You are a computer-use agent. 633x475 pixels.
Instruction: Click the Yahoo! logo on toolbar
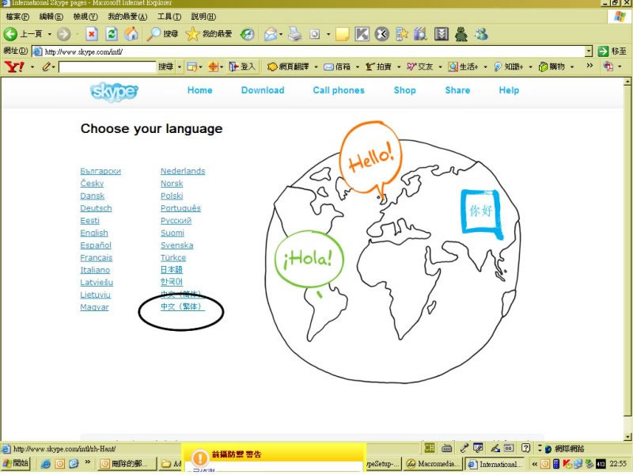pos(14,66)
